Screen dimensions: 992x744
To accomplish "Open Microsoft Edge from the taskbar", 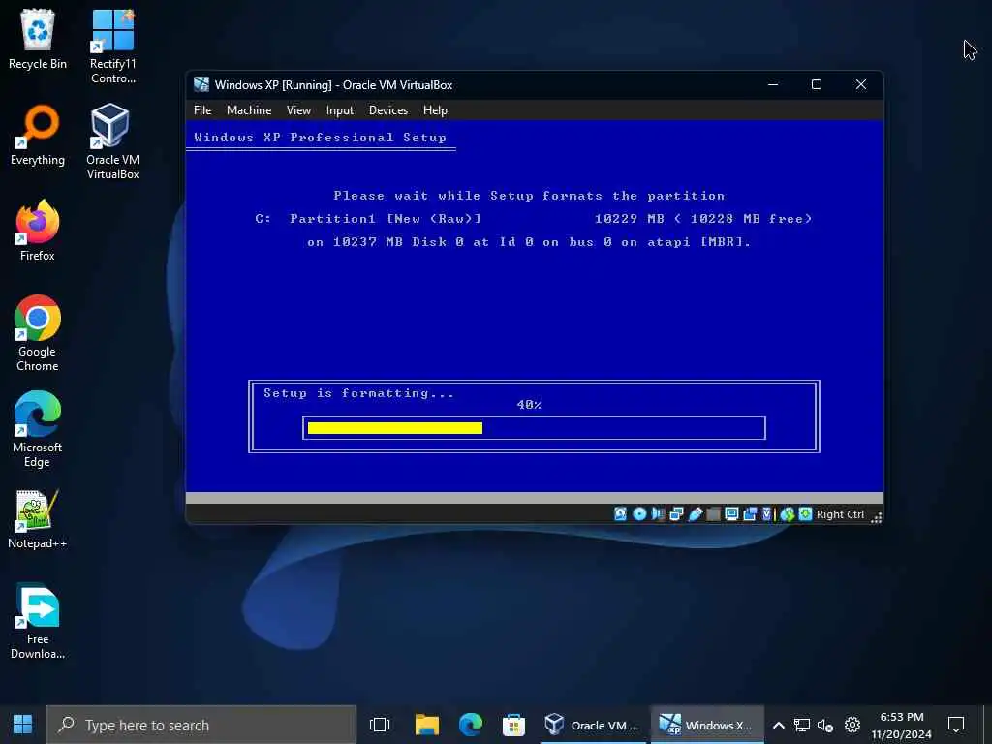I will (x=470, y=725).
